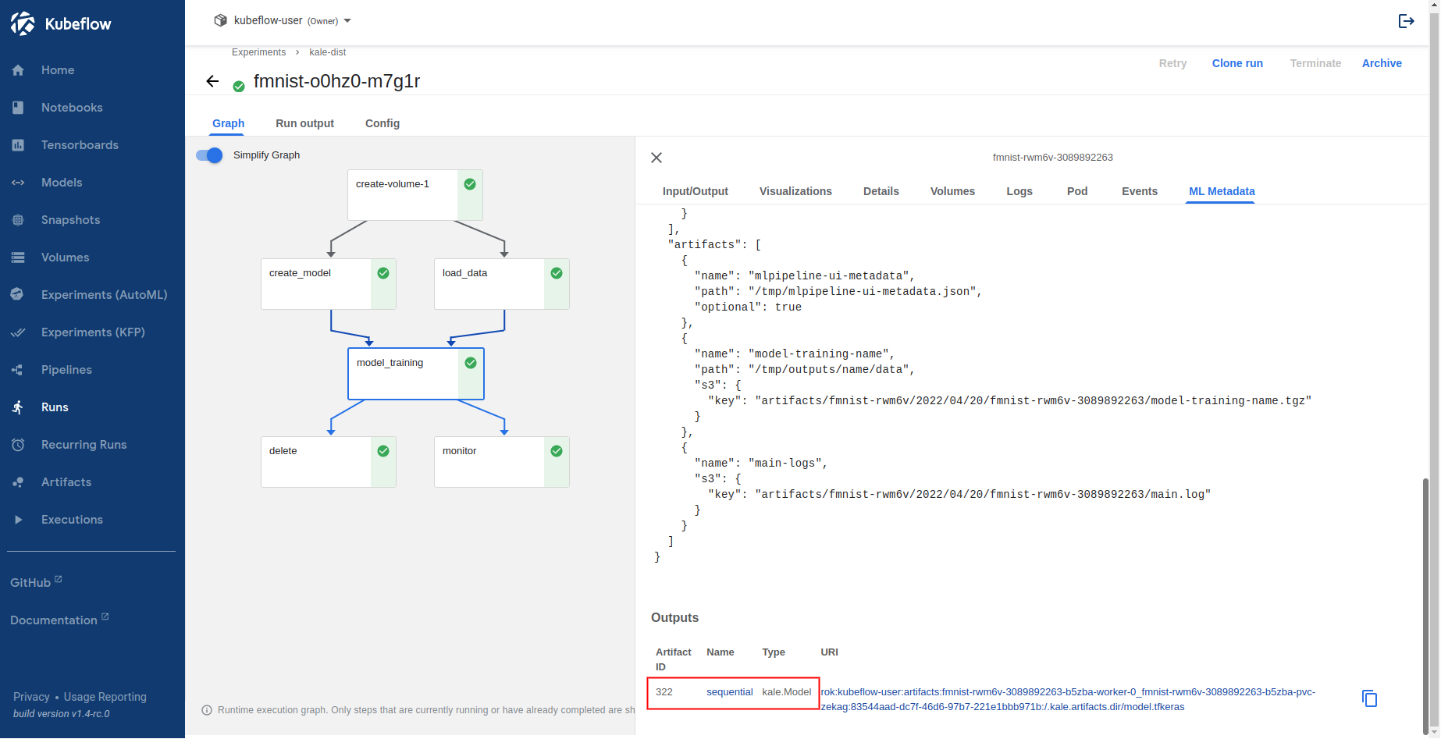Open the sequential artifact link
Image resolution: width=1441 pixels, height=739 pixels.
tap(729, 692)
